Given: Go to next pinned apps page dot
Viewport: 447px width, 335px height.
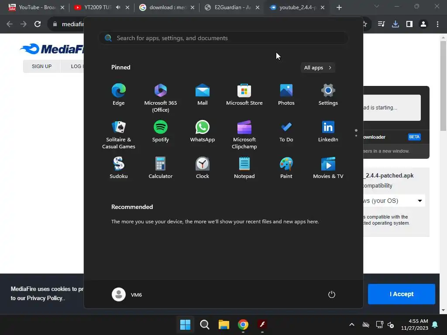Looking at the screenshot, I should tap(356, 136).
